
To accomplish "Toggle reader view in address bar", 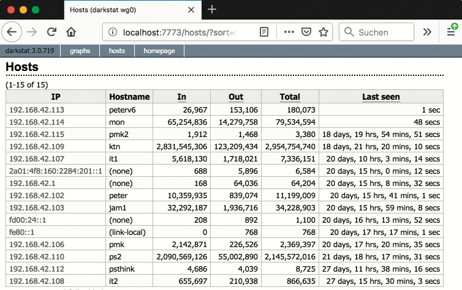I will point(264,32).
